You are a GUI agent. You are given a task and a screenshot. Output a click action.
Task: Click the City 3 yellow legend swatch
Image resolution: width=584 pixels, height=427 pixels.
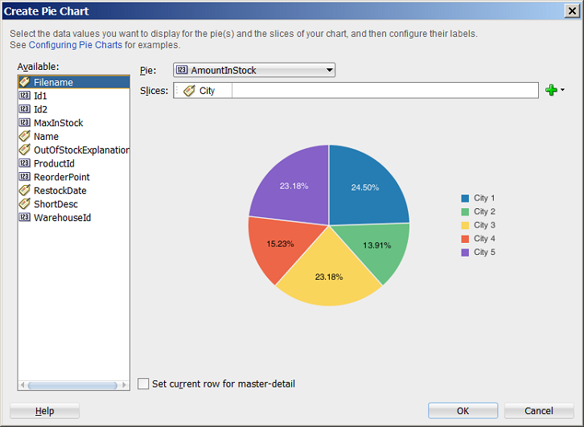pyautogui.click(x=465, y=225)
